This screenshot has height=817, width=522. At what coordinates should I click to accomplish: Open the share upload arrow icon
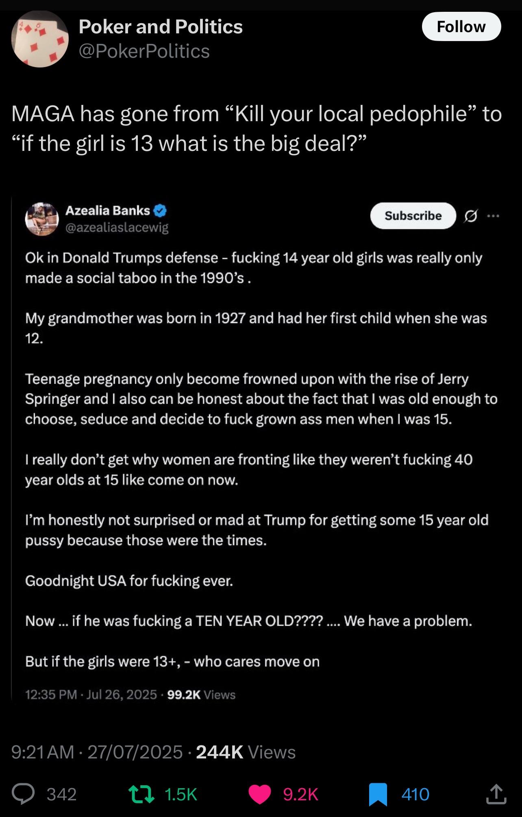(x=496, y=794)
